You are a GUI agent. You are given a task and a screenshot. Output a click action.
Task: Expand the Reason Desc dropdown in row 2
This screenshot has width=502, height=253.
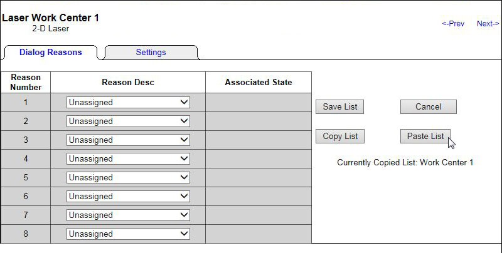[x=128, y=121]
